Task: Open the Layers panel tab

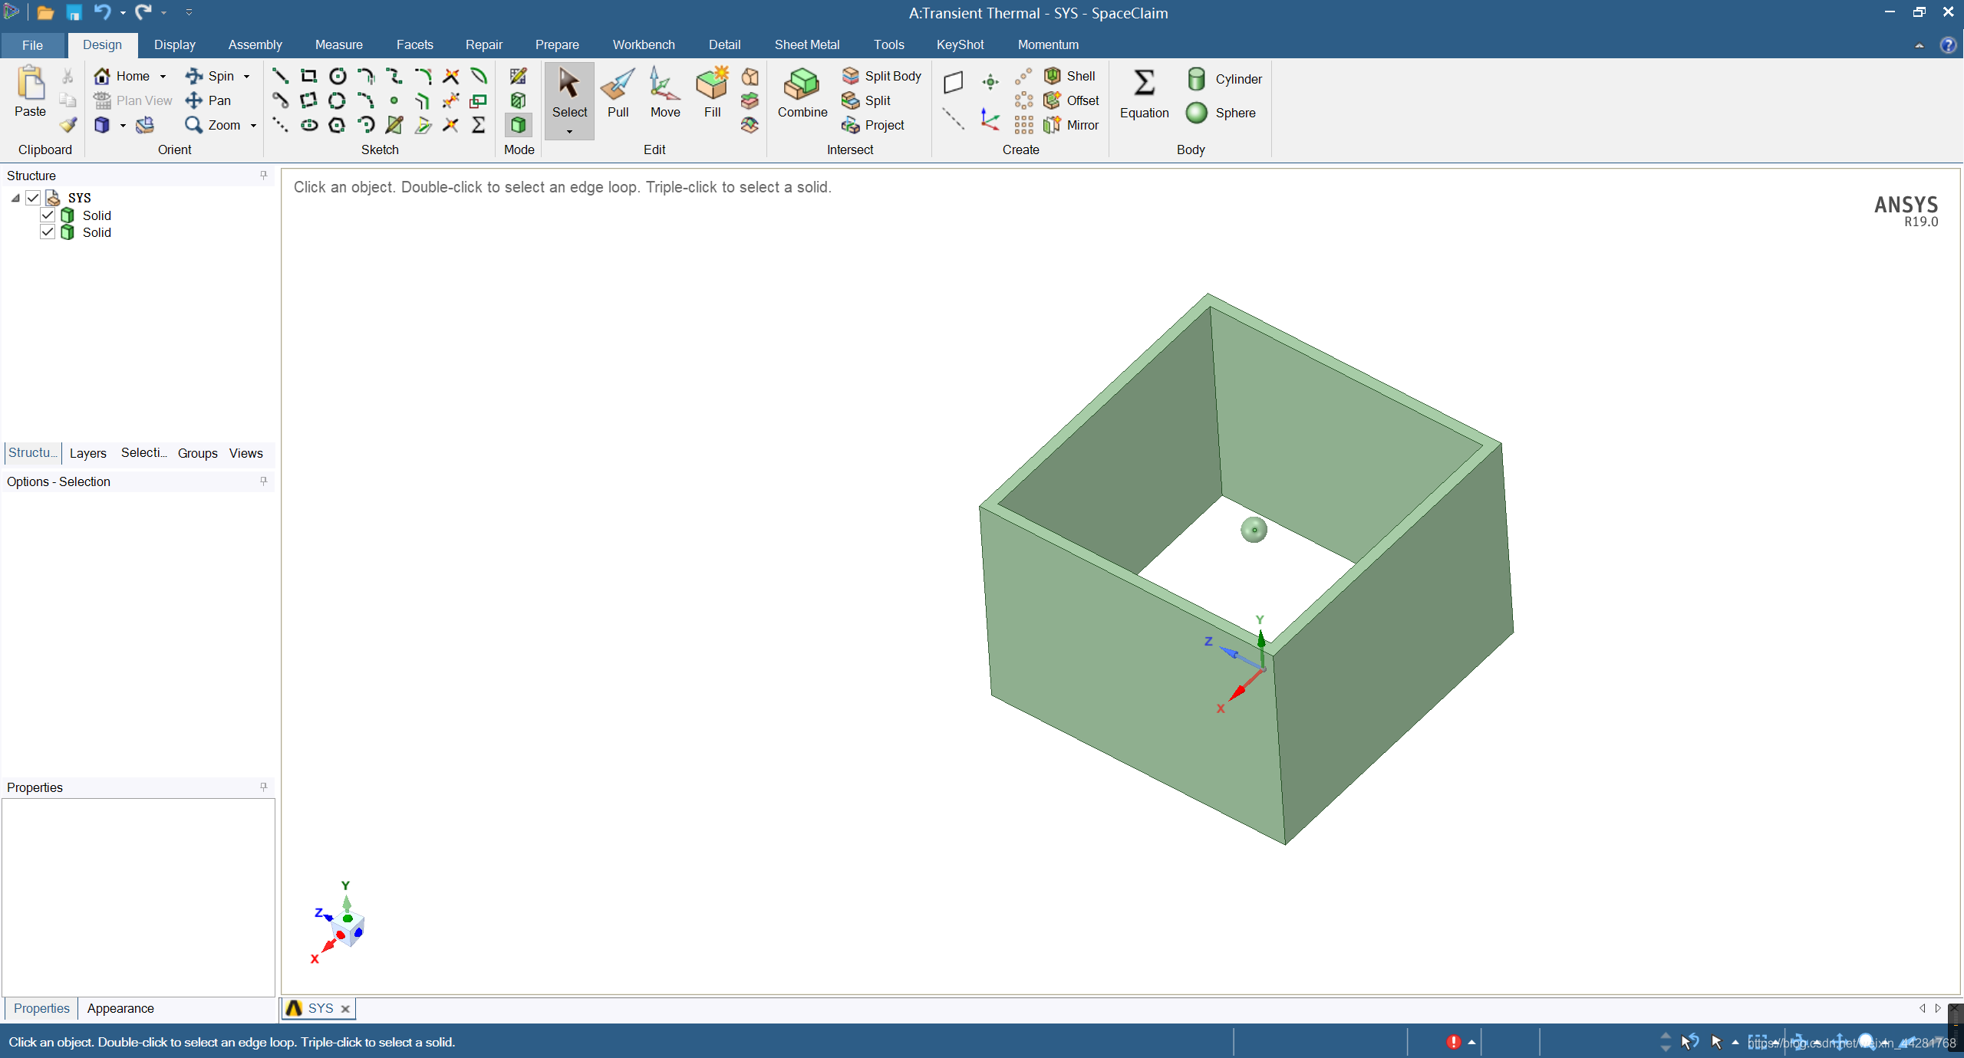Action: pos(87,453)
